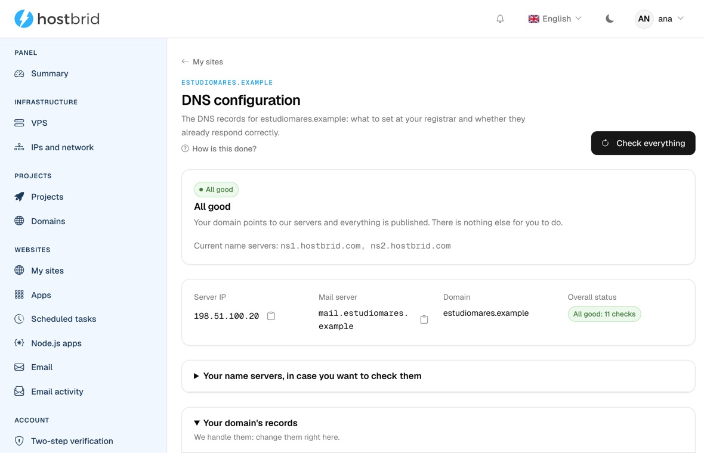The image size is (704, 453).
Task: Click the Summary gauge icon
Action: tap(19, 73)
